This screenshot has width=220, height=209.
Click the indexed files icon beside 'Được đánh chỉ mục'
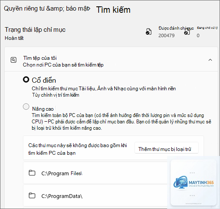click(x=148, y=31)
